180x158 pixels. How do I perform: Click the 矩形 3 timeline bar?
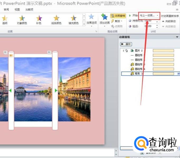(163, 74)
